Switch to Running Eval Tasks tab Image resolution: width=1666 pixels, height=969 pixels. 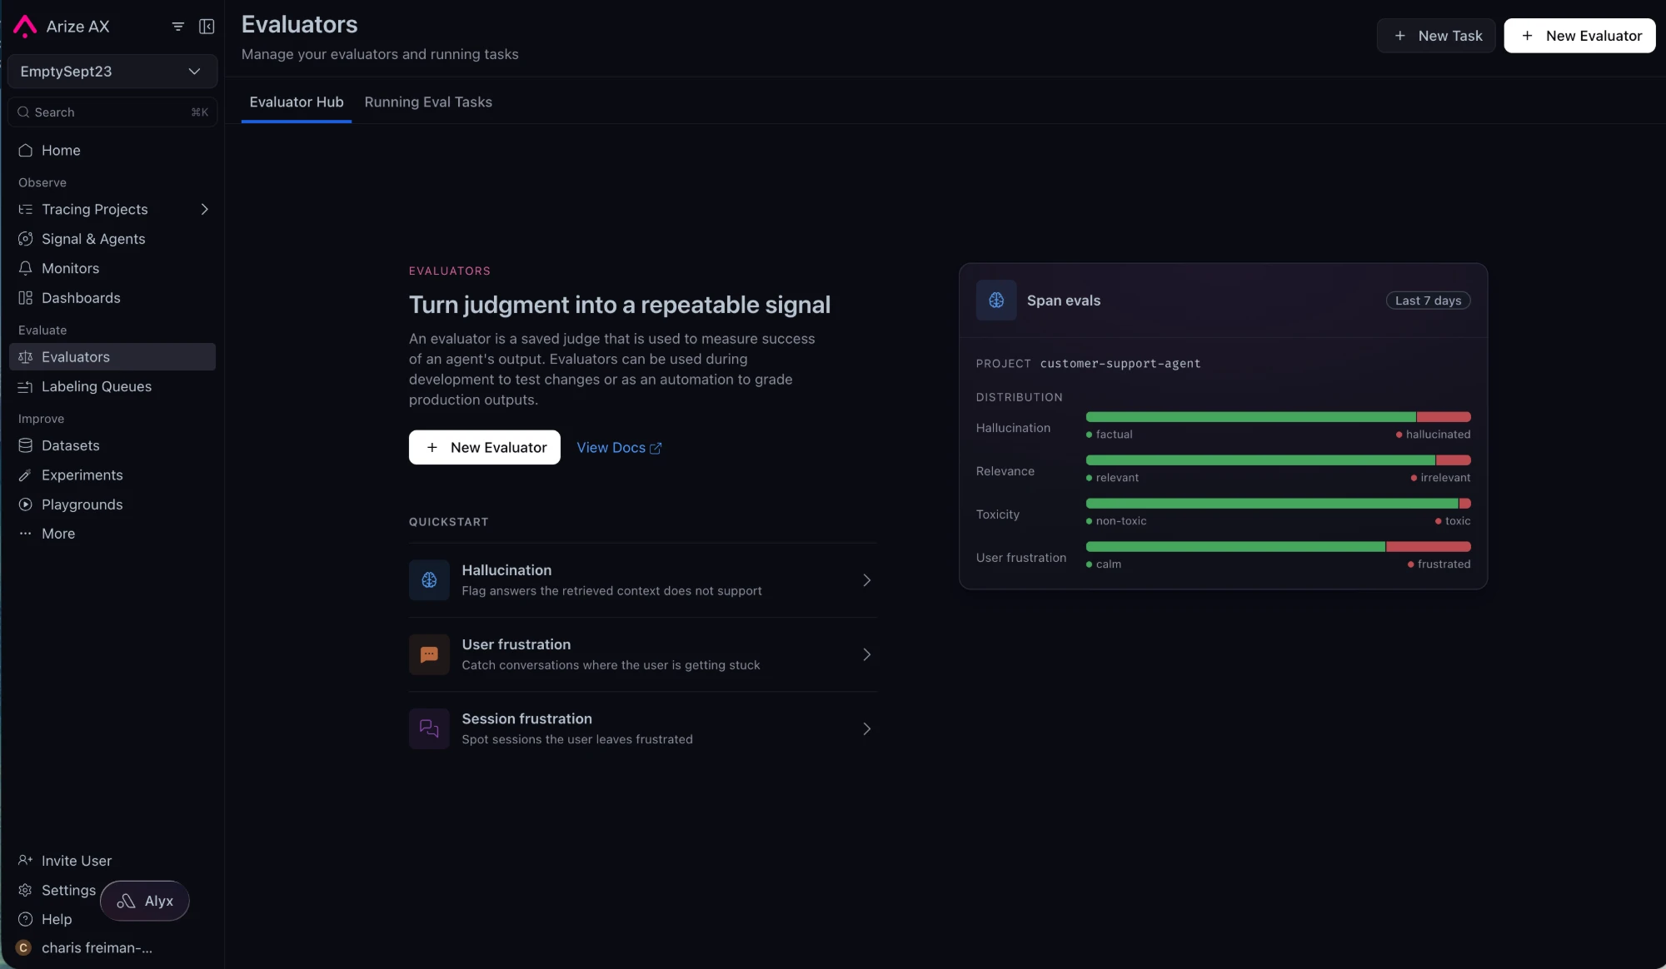pyautogui.click(x=428, y=102)
